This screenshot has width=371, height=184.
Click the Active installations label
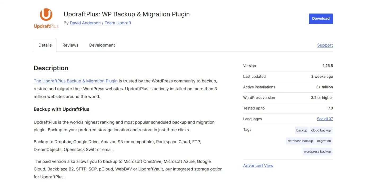tap(259, 87)
